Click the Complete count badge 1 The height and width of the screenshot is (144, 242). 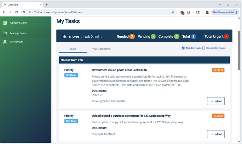click(x=177, y=37)
